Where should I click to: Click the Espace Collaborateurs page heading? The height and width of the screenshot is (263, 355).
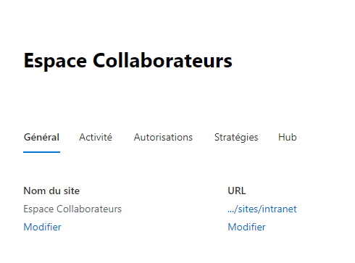click(128, 61)
